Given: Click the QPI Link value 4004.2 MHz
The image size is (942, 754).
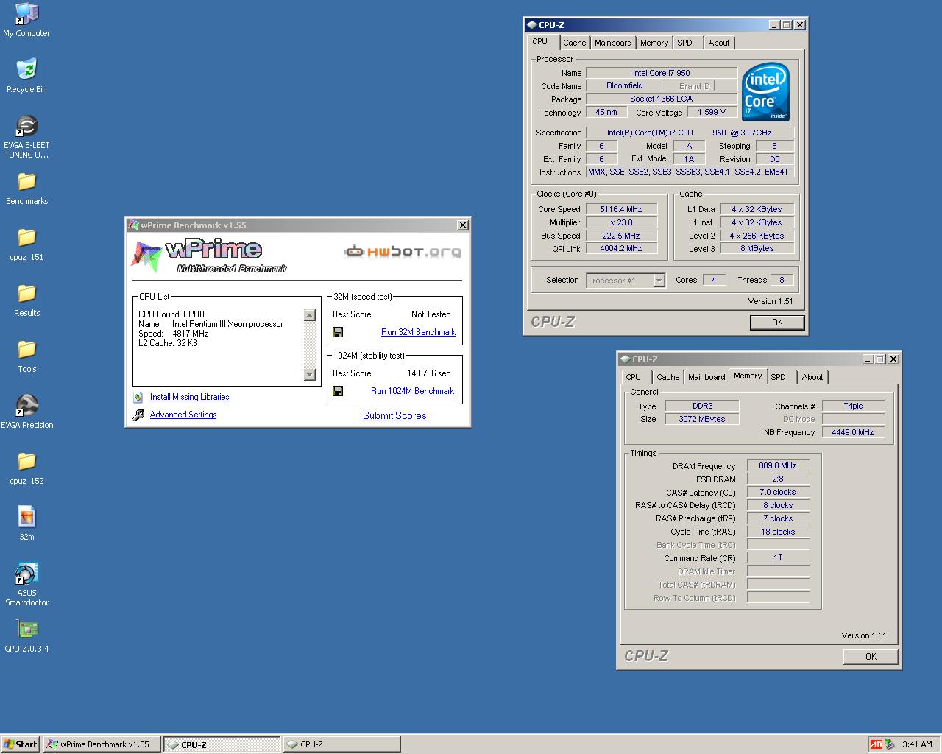Looking at the screenshot, I should (x=621, y=248).
